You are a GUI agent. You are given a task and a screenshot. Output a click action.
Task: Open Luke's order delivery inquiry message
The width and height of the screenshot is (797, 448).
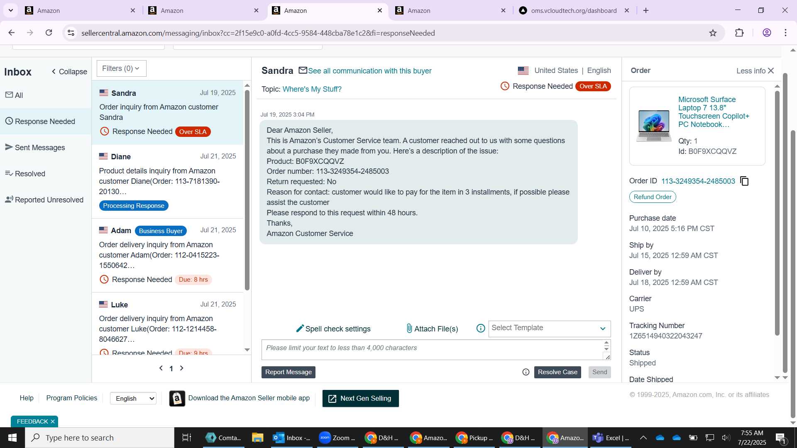point(168,324)
